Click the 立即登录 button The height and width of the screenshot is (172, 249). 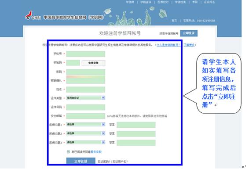189,33
